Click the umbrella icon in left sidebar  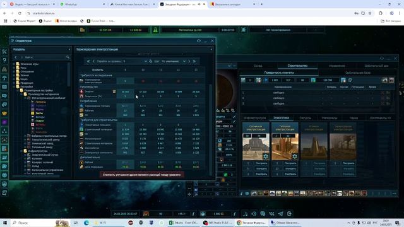[4, 78]
